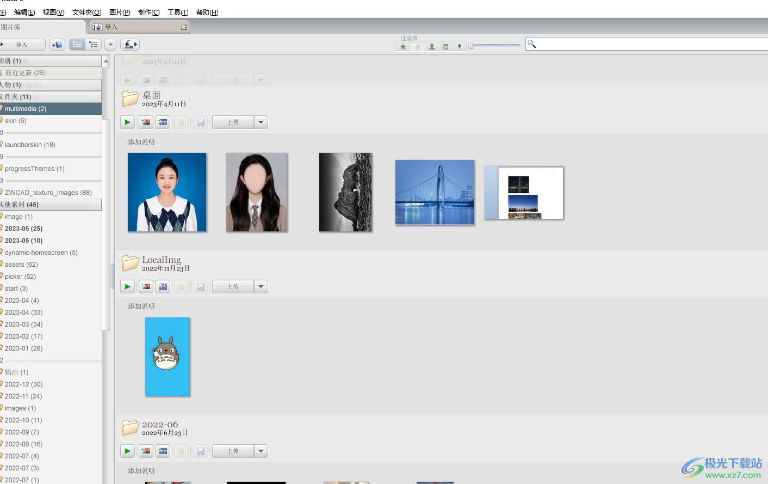
Task: Toggle starred photos filter
Action: tap(403, 47)
